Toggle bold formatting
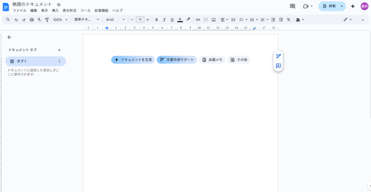The height and width of the screenshot is (192, 371). tap(157, 20)
